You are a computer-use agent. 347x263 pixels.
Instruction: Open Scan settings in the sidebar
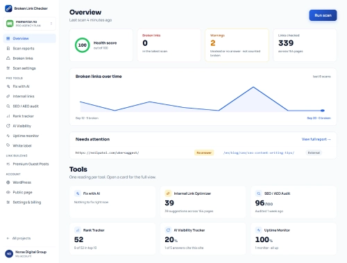tap(29, 68)
